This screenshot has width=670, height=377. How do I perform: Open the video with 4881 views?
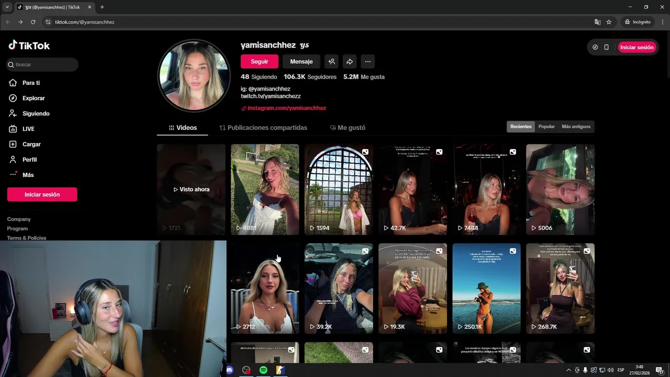tap(265, 190)
